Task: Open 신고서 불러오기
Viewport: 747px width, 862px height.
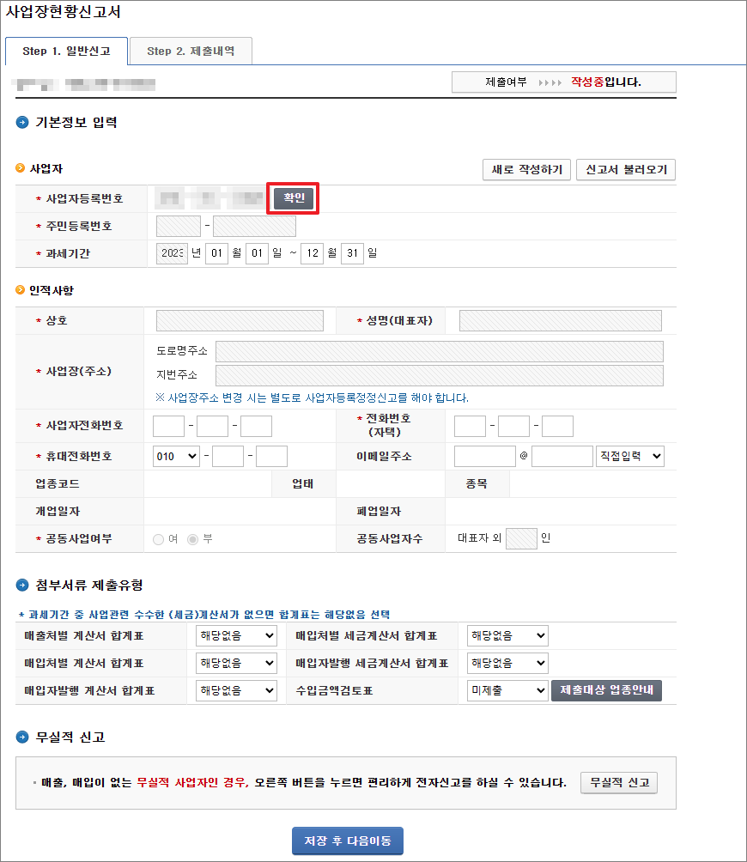Action: pos(626,170)
